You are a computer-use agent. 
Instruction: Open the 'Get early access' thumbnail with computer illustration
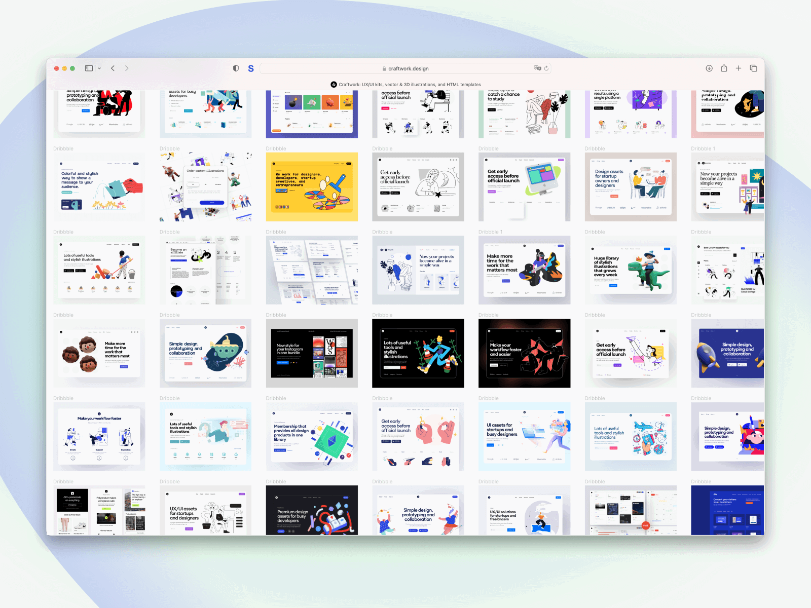(524, 187)
